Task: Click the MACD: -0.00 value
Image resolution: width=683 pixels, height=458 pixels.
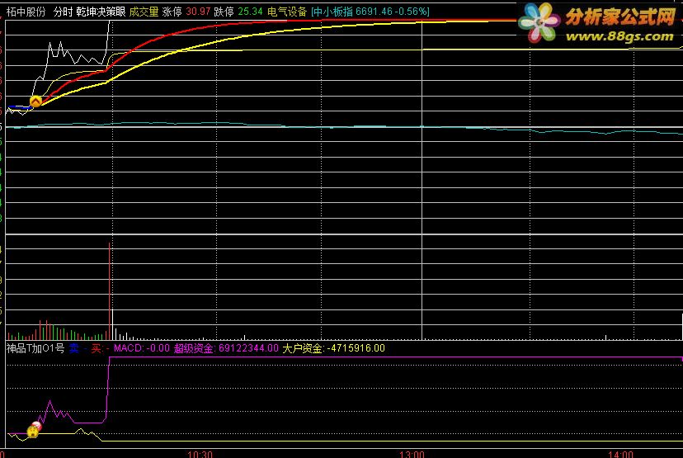Action: [142, 348]
